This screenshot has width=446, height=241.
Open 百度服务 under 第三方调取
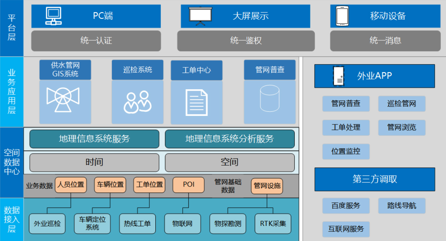tap(346, 205)
